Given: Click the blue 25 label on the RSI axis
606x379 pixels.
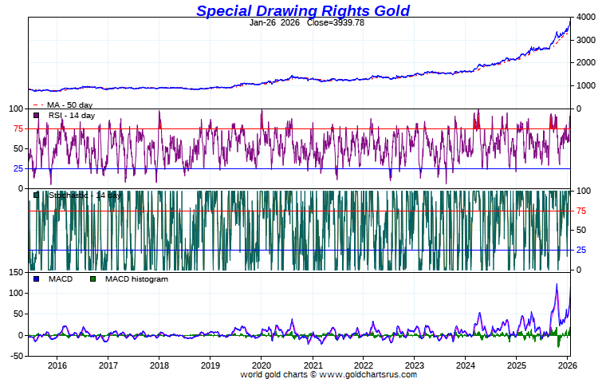Looking at the screenshot, I should coord(17,168).
